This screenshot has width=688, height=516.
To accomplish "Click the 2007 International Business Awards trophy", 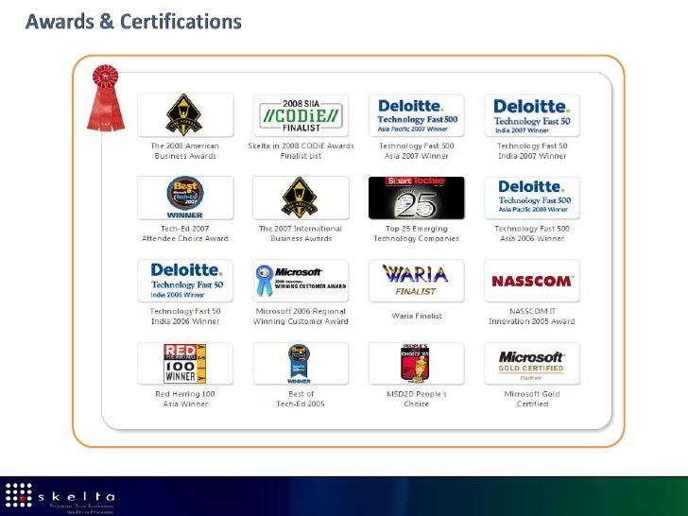I will [301, 198].
